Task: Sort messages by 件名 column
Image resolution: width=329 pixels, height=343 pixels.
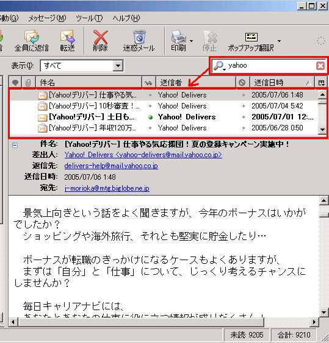Action: [89, 83]
